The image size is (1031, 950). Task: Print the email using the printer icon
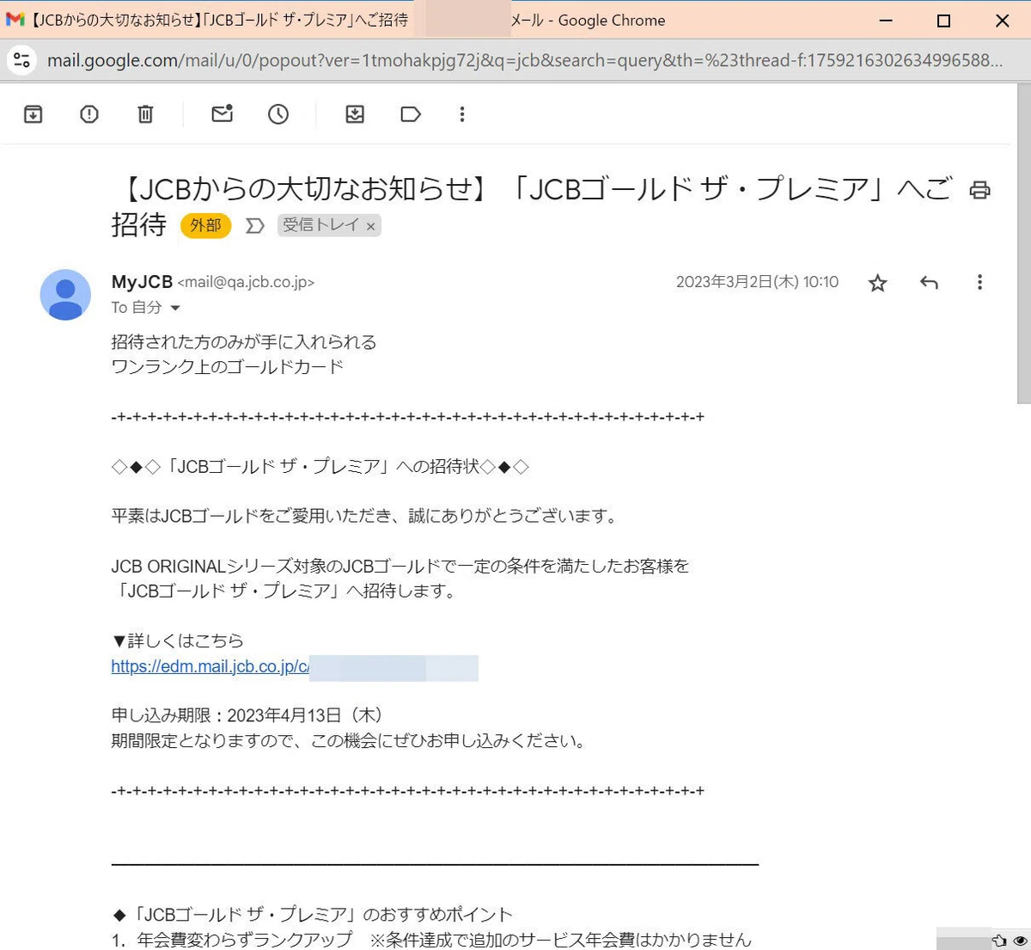pyautogui.click(x=979, y=190)
